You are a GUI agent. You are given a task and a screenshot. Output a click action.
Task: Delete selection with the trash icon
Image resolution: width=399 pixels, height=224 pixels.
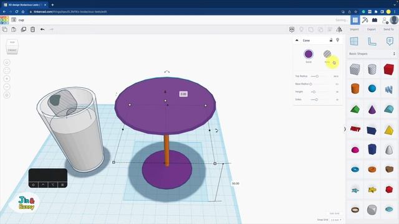coord(32,29)
